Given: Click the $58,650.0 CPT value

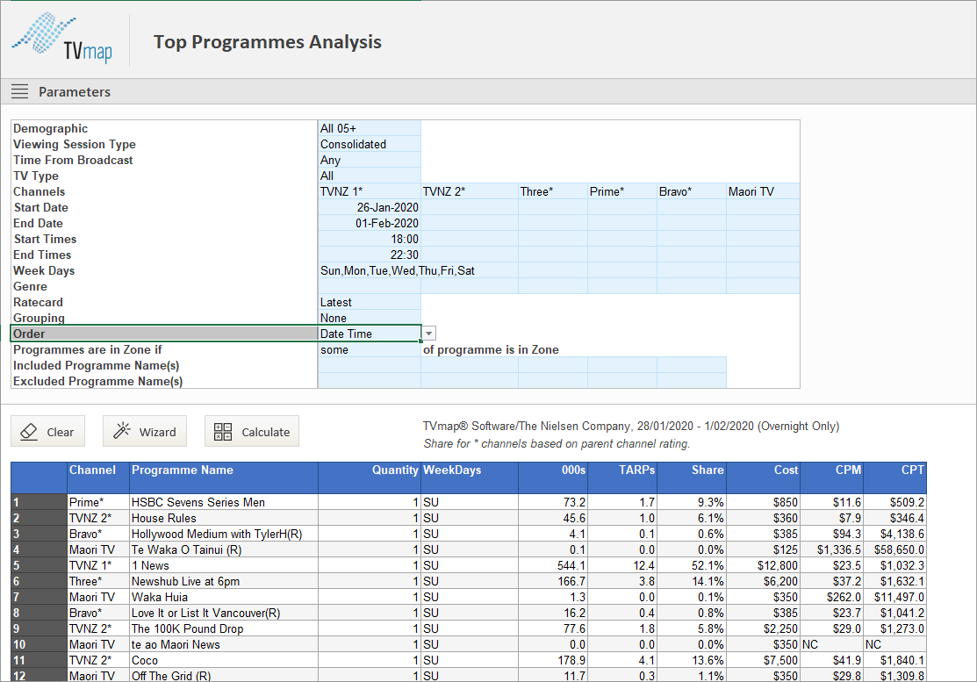Looking at the screenshot, I should [x=894, y=550].
